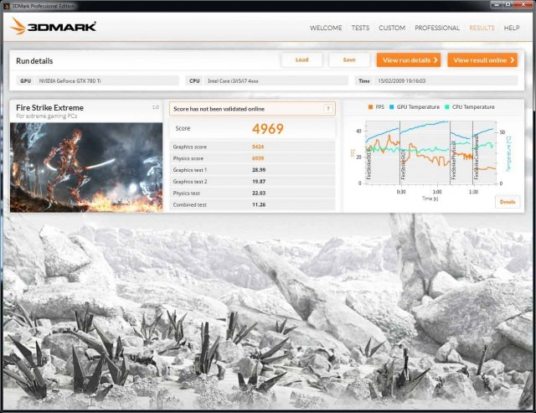Click the green CPU Temperature legend swatch
Image resolution: width=536 pixels, height=413 pixels.
(x=446, y=107)
